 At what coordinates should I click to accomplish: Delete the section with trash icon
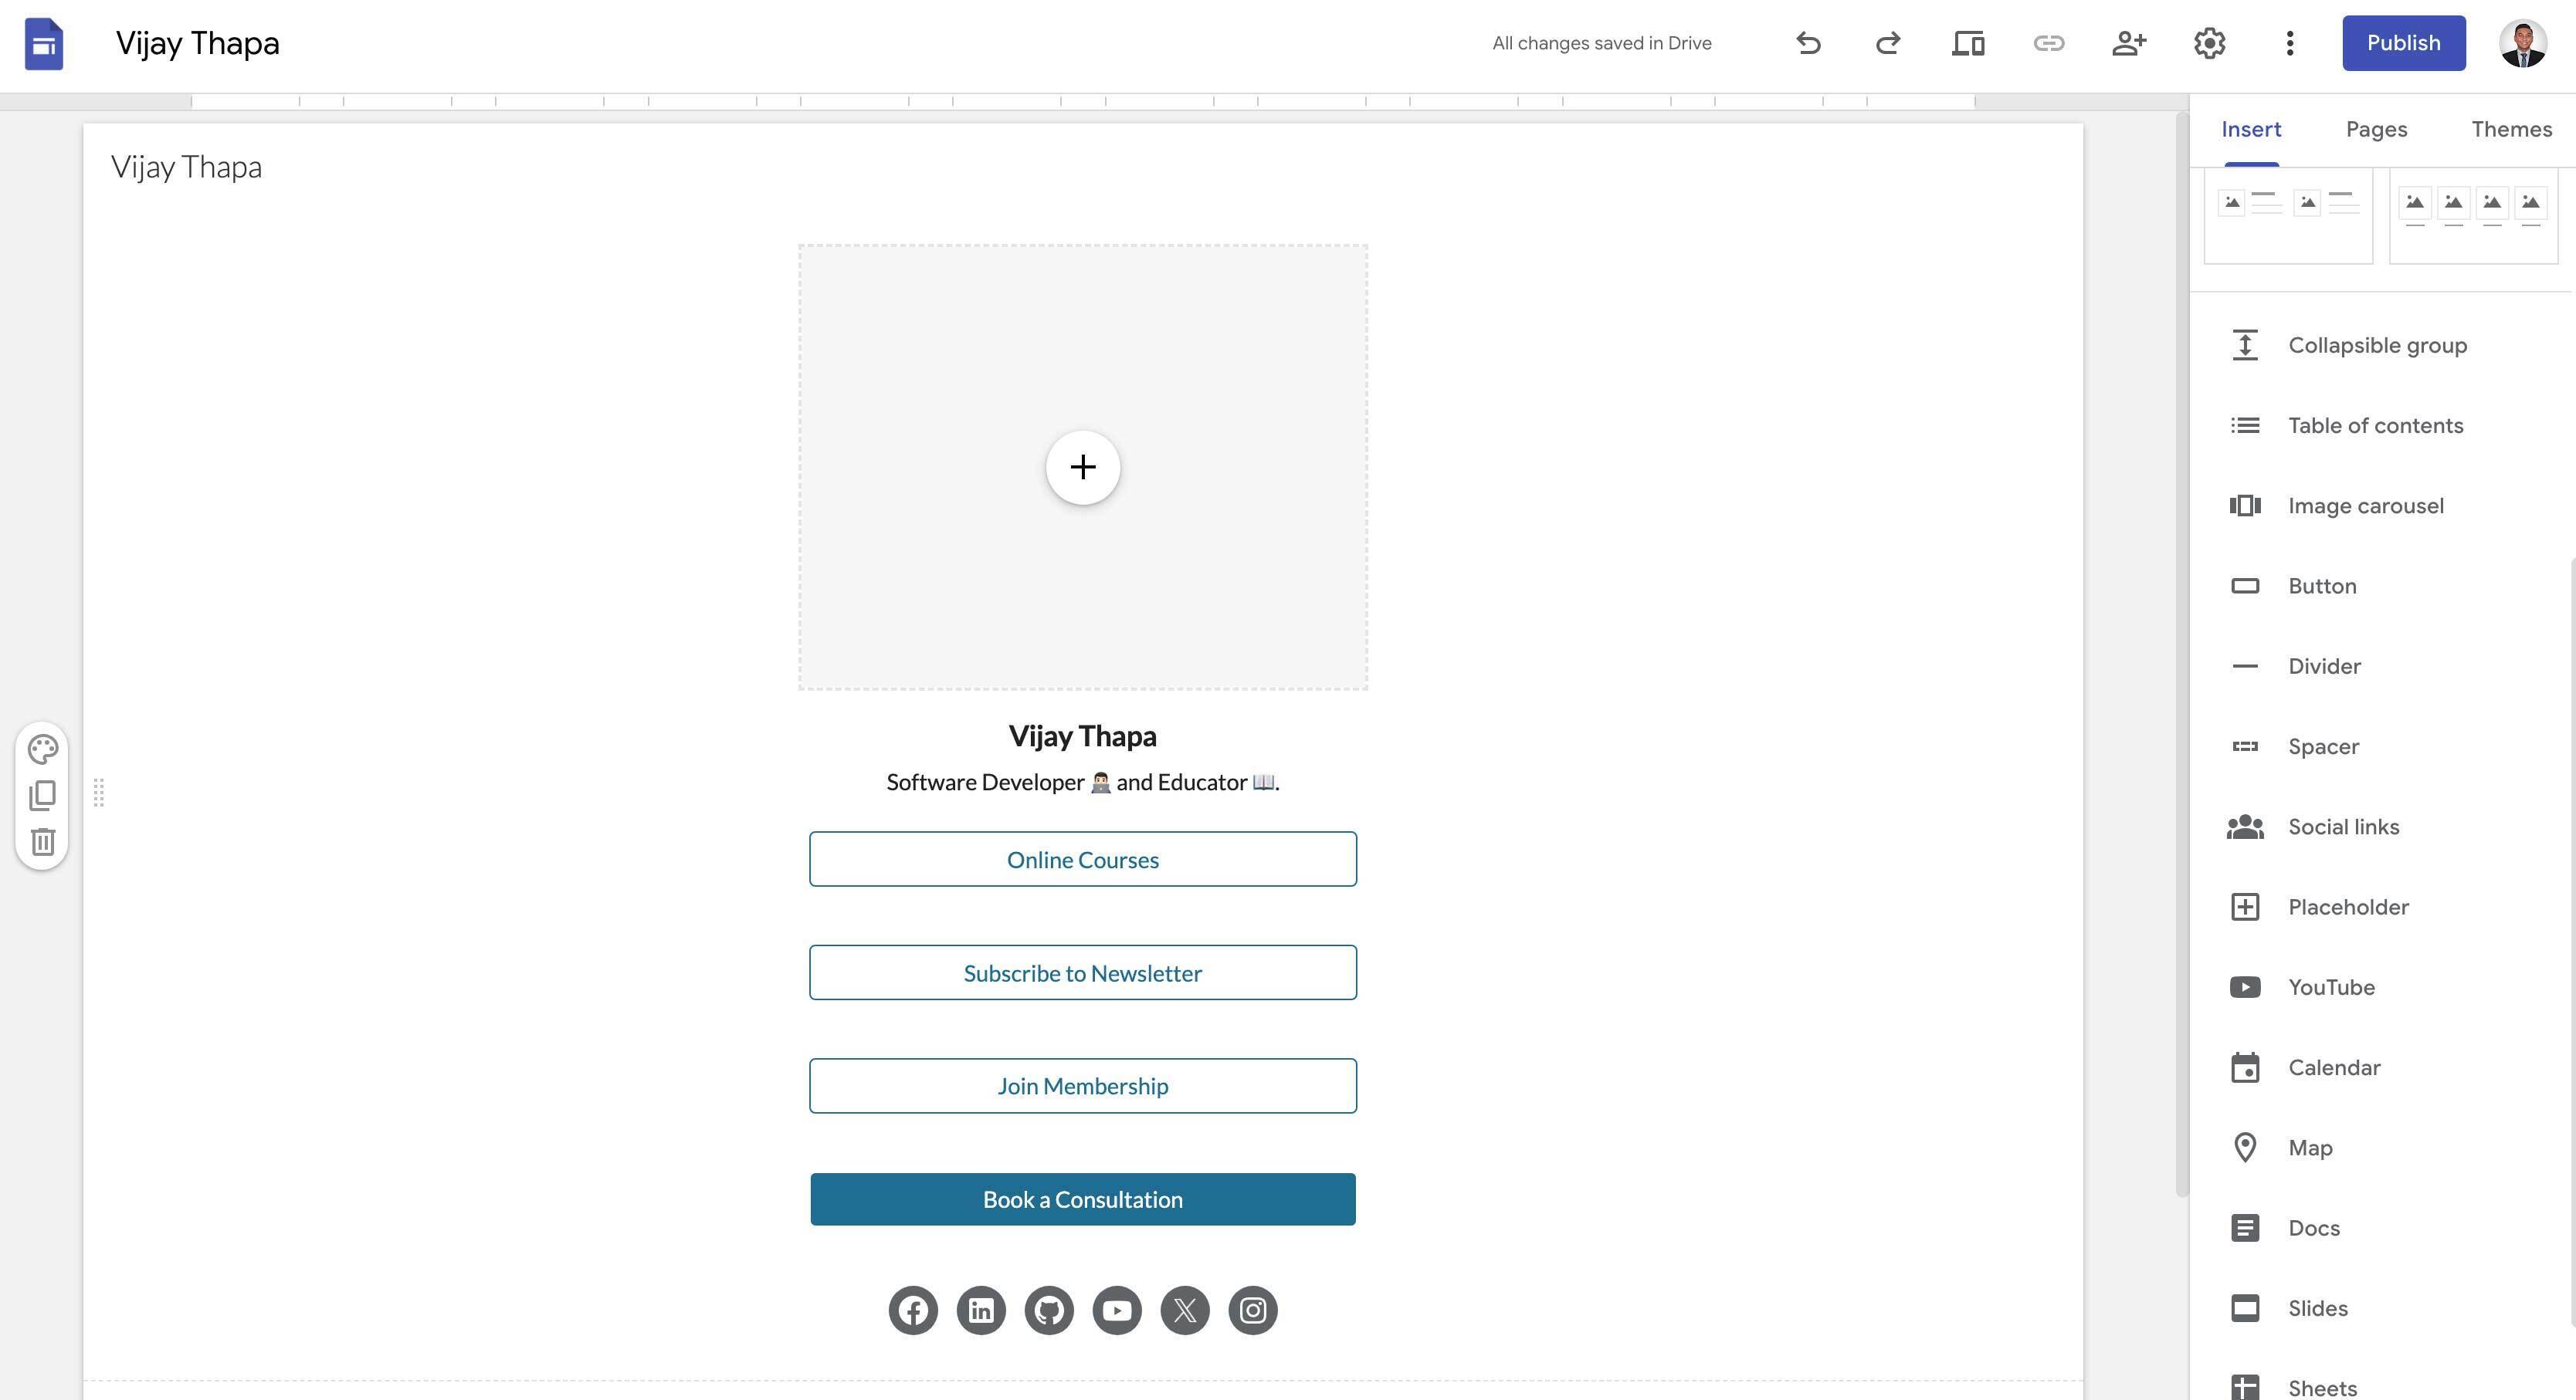coord(43,841)
